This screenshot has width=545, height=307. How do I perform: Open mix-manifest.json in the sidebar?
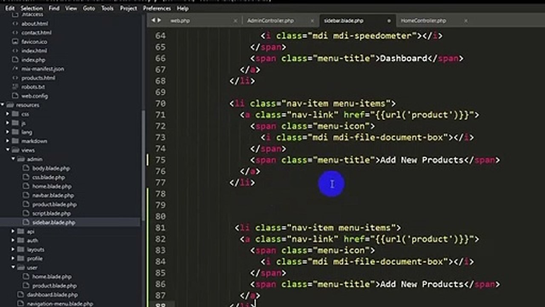pos(43,69)
